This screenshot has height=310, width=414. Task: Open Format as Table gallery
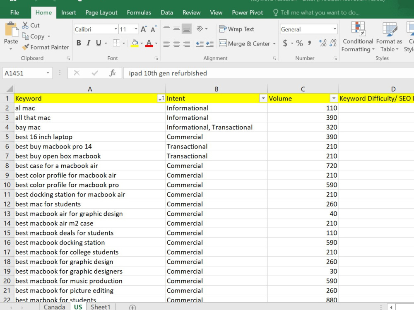(389, 37)
